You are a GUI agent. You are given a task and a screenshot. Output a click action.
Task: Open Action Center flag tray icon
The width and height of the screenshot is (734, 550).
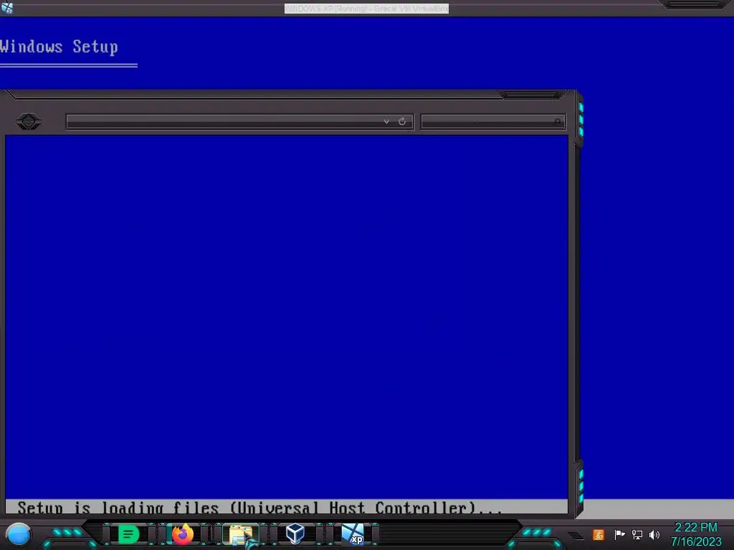click(619, 534)
